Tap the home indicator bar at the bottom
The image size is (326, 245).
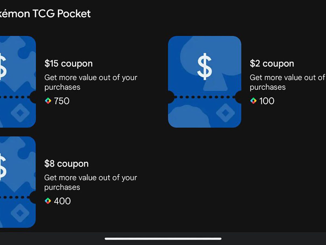coord(163,239)
